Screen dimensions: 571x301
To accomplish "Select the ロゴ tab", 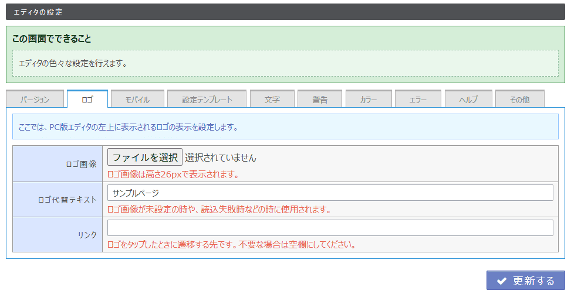I will point(87,100).
